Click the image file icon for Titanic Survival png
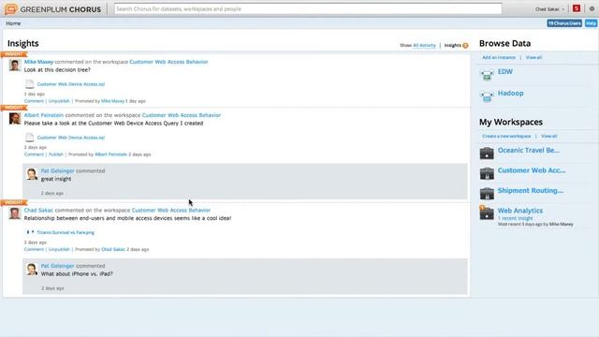The image size is (599, 337). (x=30, y=232)
